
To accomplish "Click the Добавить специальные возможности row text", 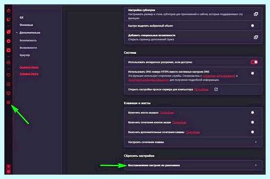I will 152,35.
